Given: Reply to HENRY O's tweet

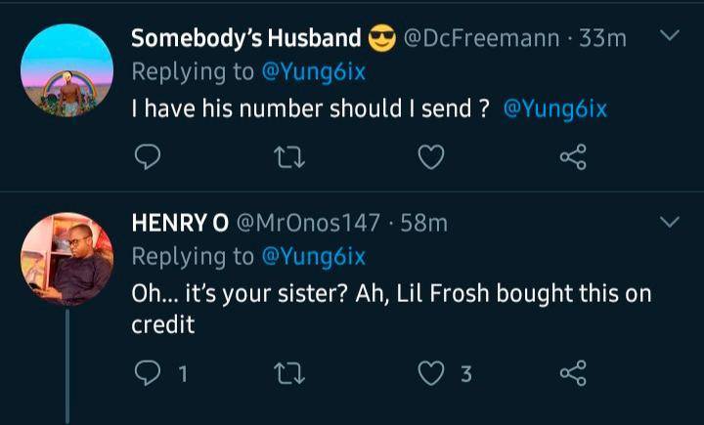Looking at the screenshot, I should [x=147, y=372].
